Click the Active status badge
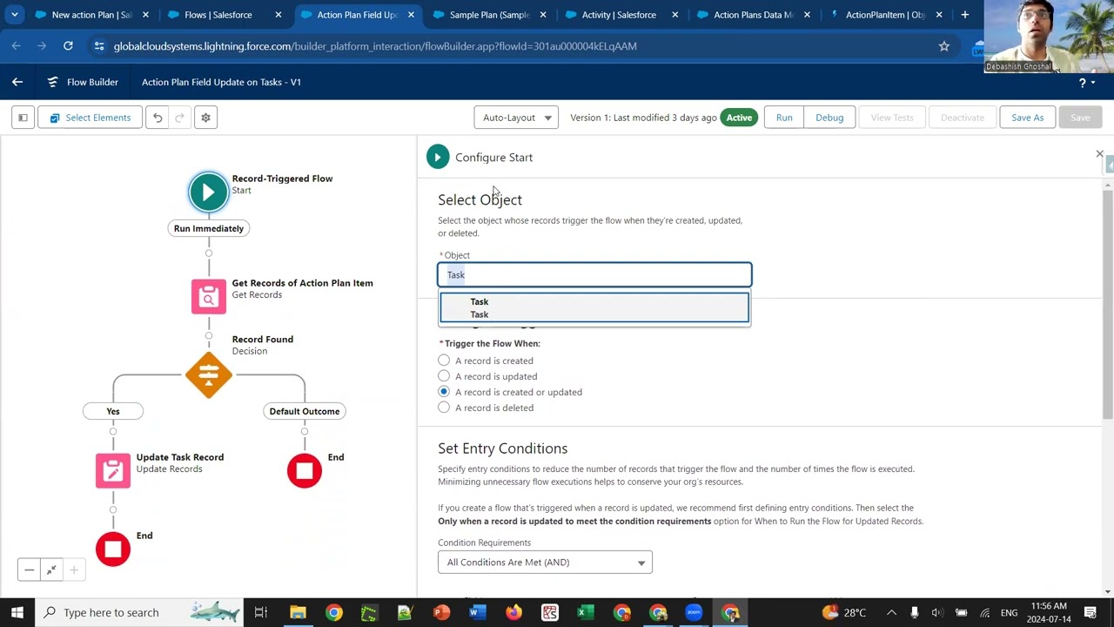The image size is (1114, 627). pos(739,118)
